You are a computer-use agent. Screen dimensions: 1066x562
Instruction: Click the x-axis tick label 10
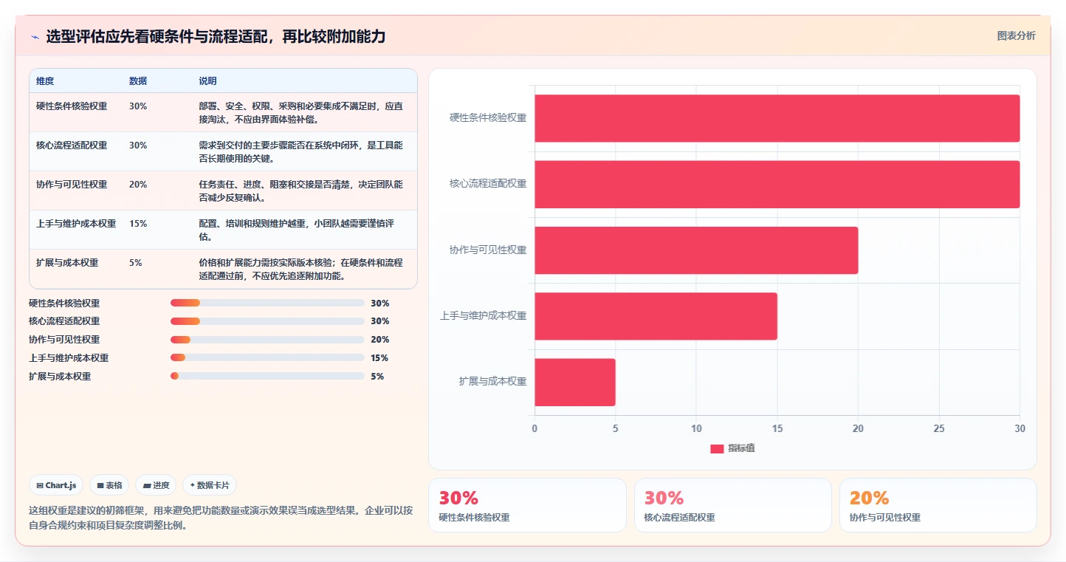(x=696, y=428)
